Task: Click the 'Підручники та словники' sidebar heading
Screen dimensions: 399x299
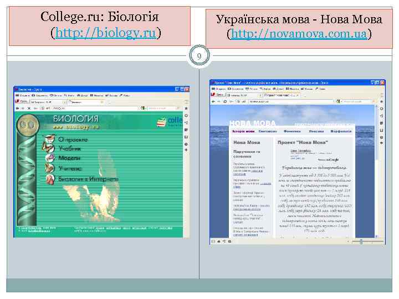Action: (247, 154)
